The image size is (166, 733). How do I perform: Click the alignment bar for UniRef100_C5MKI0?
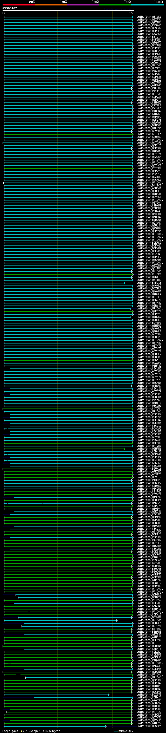click(x=82, y=697)
